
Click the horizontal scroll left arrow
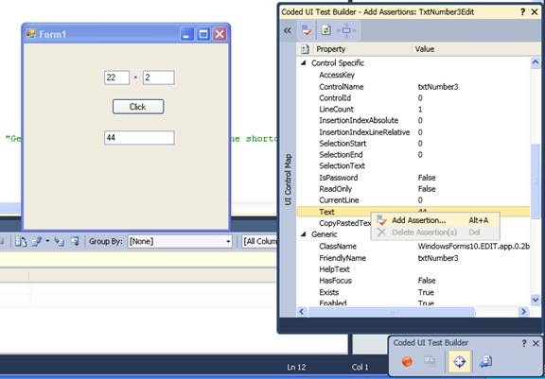coord(302,312)
